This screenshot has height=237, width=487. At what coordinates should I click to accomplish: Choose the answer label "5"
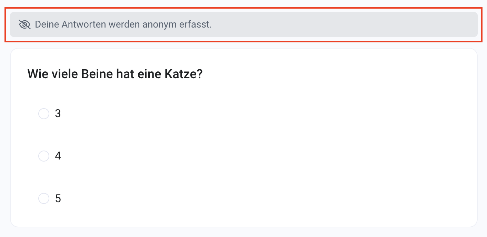(x=58, y=198)
